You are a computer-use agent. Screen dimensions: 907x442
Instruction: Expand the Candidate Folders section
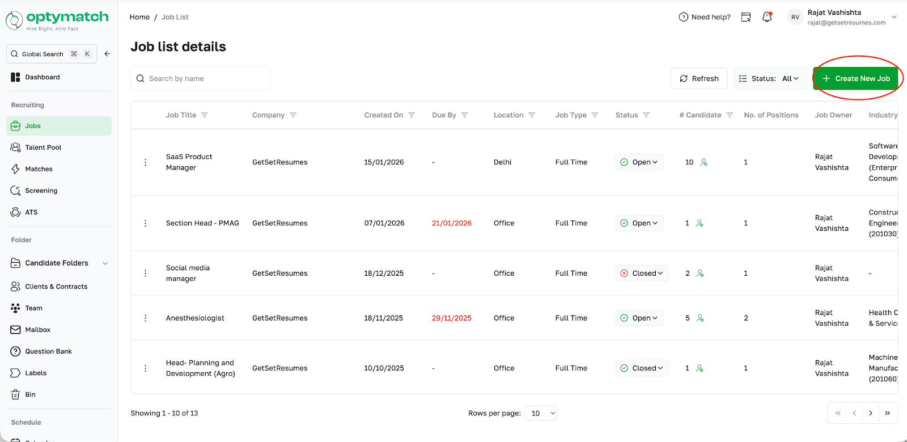[105, 263]
